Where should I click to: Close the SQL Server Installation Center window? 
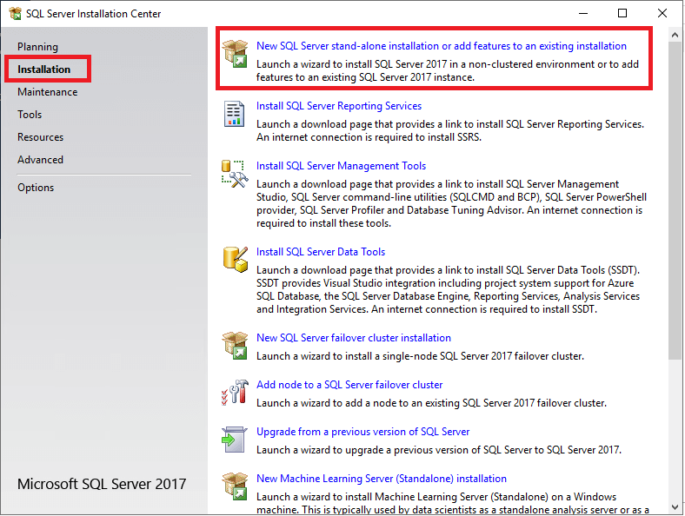(x=662, y=14)
